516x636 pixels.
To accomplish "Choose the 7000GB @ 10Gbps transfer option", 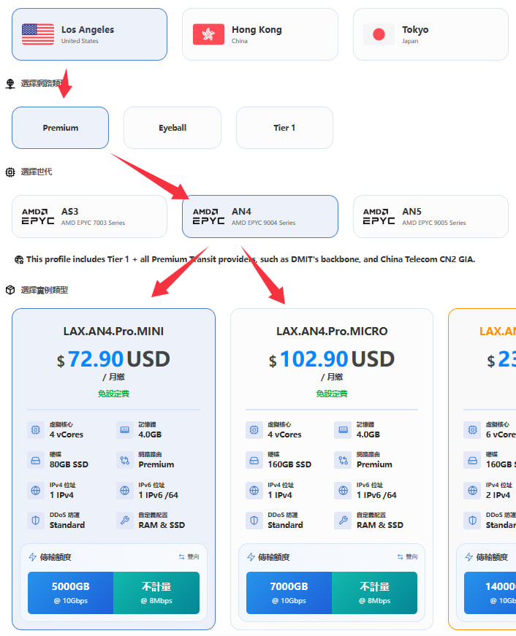I will coord(289,593).
